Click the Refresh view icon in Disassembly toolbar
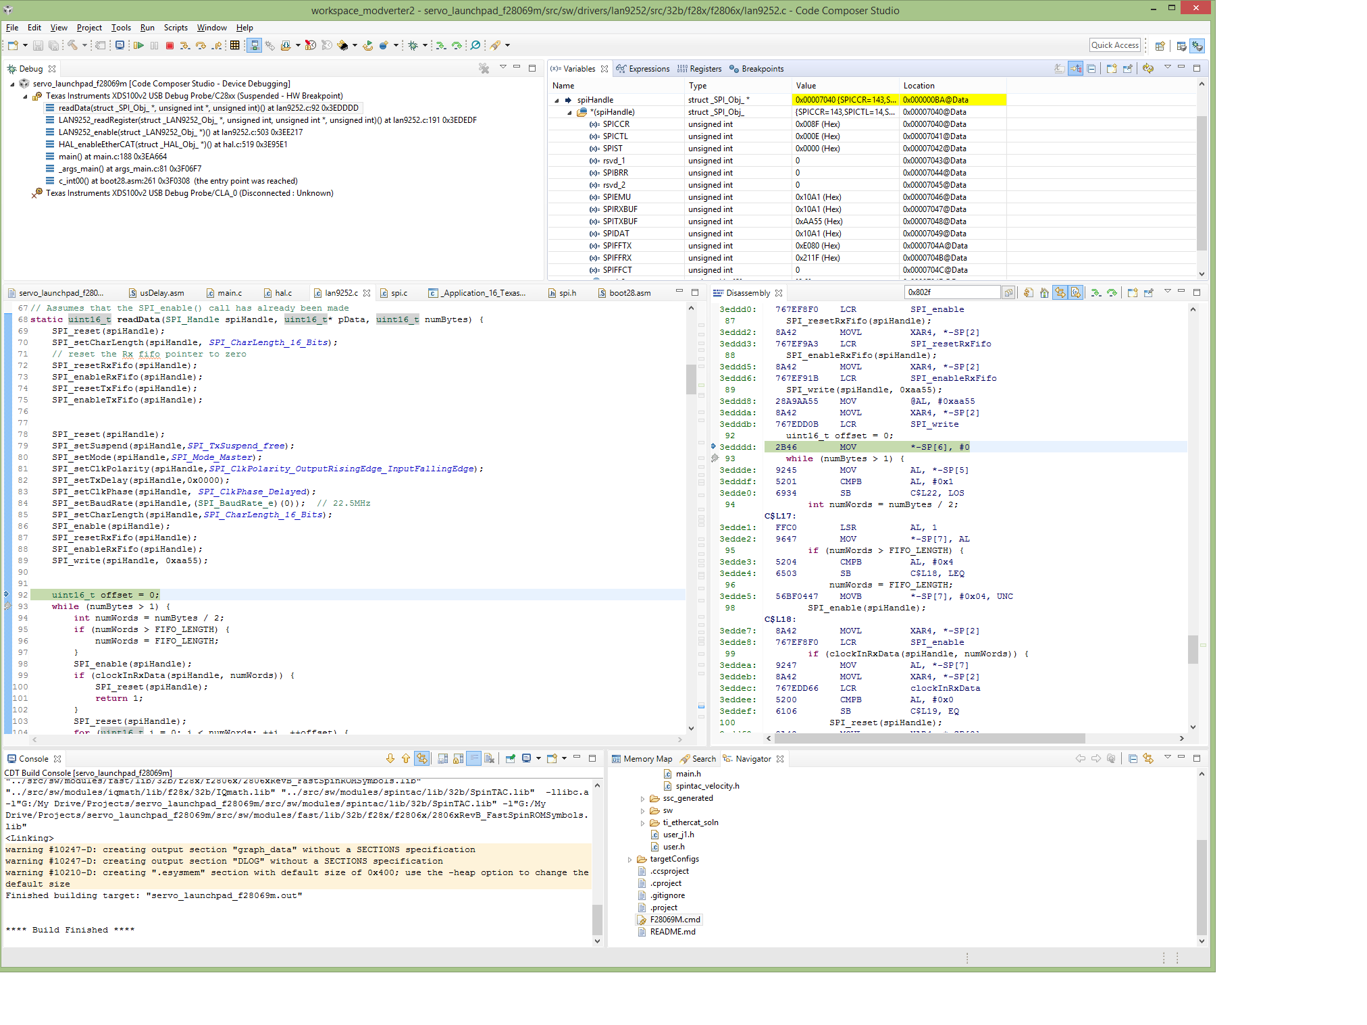1367x1025 pixels. click(x=1029, y=292)
